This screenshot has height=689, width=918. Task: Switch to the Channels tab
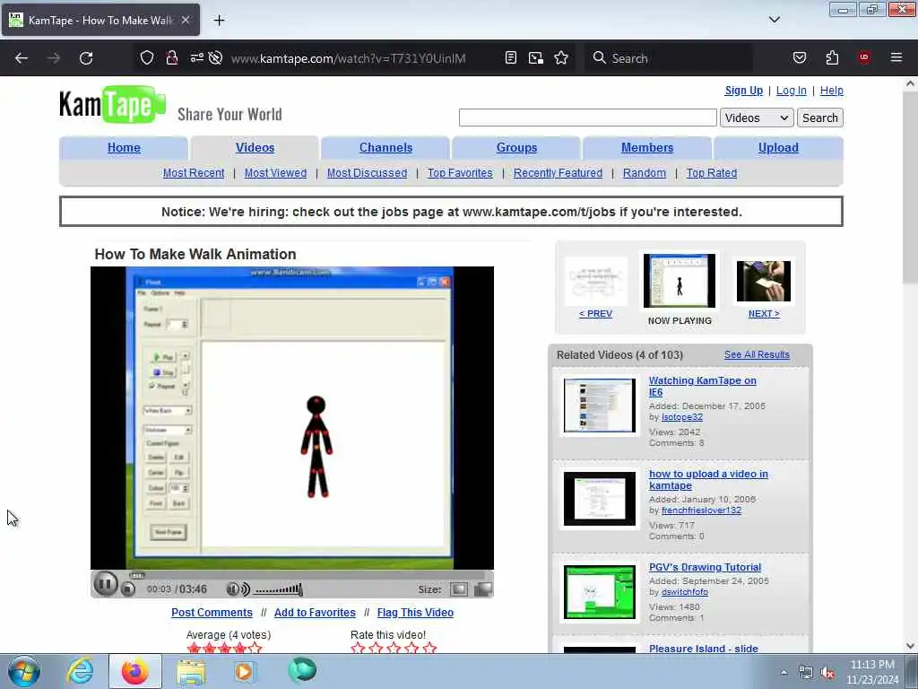(385, 148)
